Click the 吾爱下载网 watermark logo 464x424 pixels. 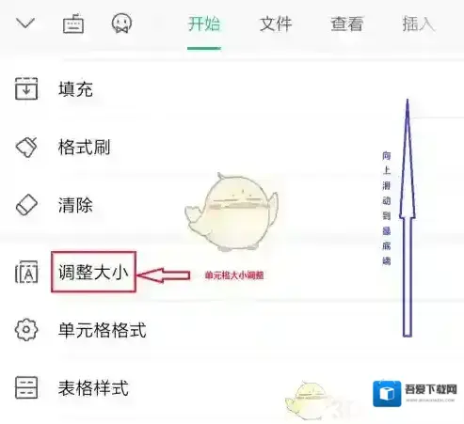click(415, 394)
